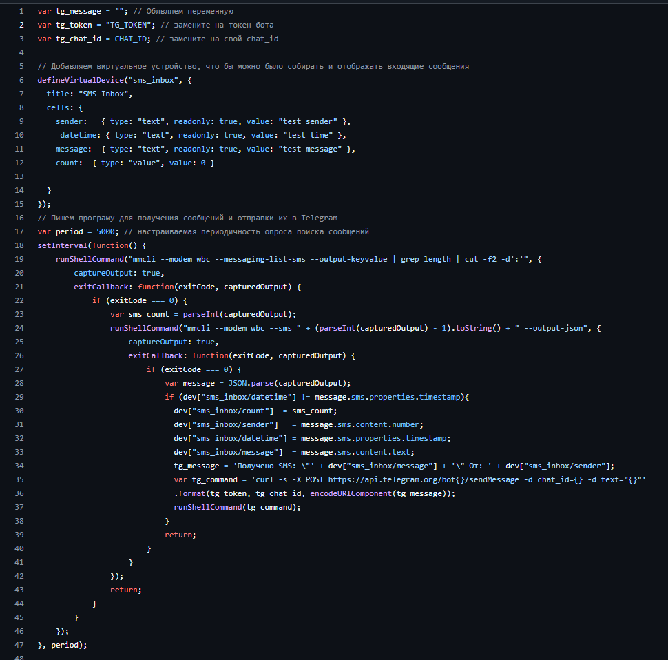Screen dimensions: 668x660
Task: Click line number 47 in gutter
Action: click(x=19, y=645)
